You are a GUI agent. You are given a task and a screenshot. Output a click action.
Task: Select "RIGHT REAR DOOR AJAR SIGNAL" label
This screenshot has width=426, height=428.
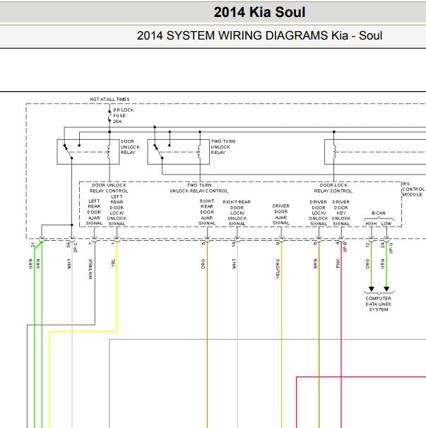click(207, 212)
